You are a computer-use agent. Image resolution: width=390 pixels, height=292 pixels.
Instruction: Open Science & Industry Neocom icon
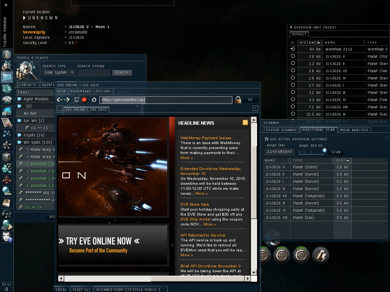tap(7, 111)
